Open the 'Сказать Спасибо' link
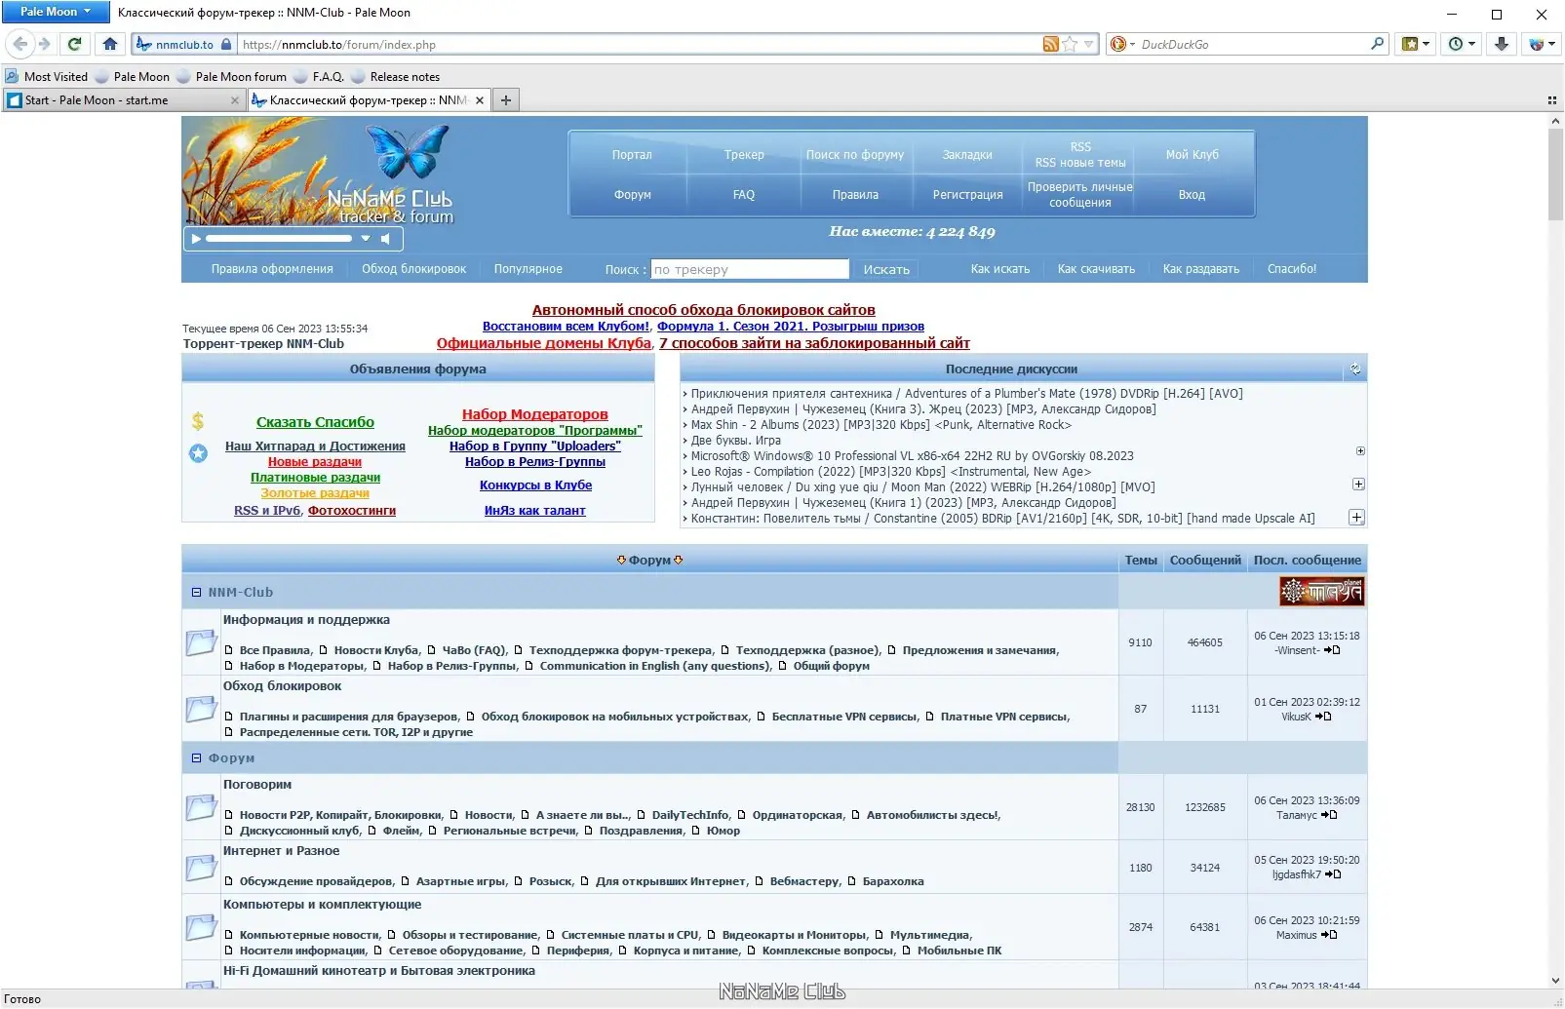 pyautogui.click(x=315, y=422)
